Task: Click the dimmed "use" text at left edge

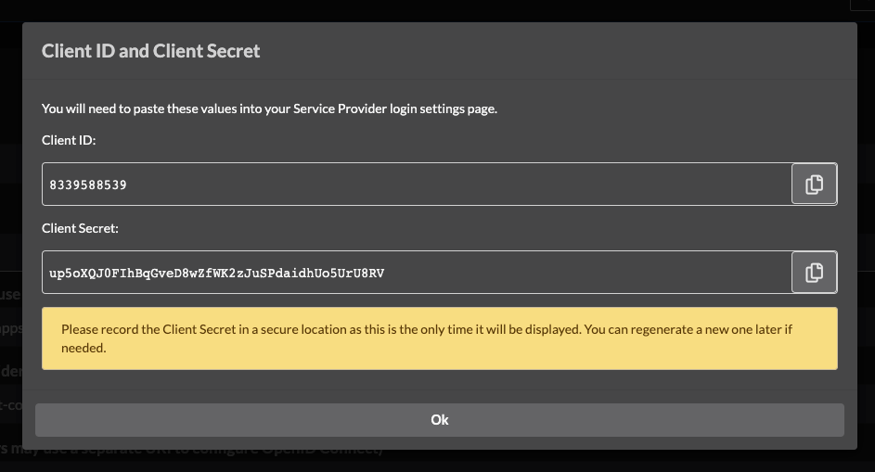Action: (10, 294)
